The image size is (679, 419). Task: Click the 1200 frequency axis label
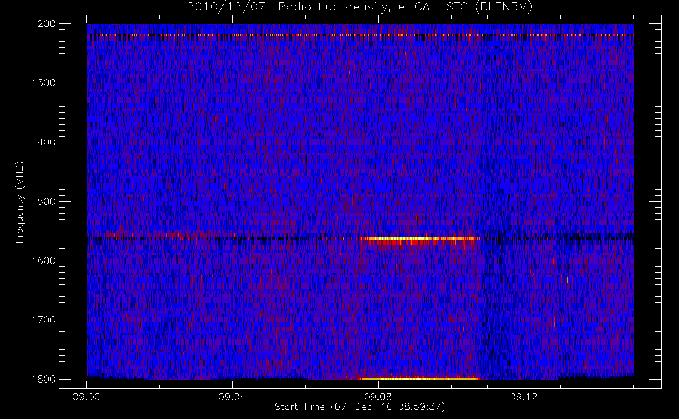[44, 24]
